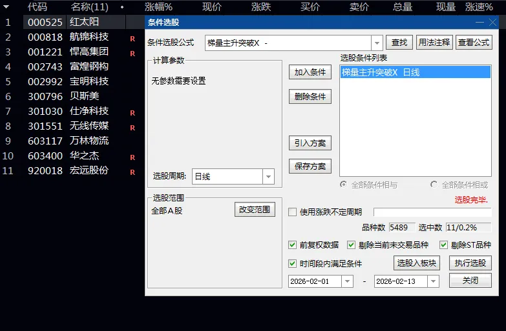Open end date 2026-02-13 dropdown arrow
Screen dimensions: 506x331
433,281
